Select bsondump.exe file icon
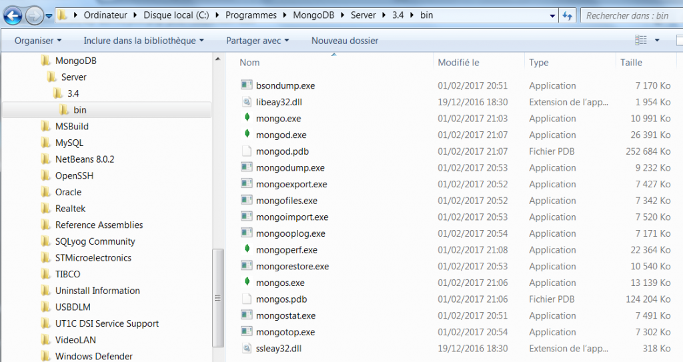The width and height of the screenshot is (683, 362). pyautogui.click(x=247, y=85)
